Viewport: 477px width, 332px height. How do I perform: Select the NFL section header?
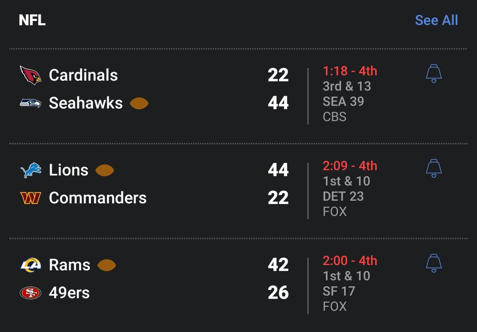coord(31,20)
